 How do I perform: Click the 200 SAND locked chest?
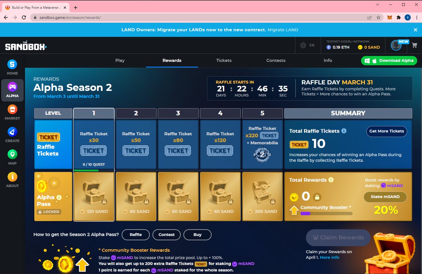tap(262, 197)
